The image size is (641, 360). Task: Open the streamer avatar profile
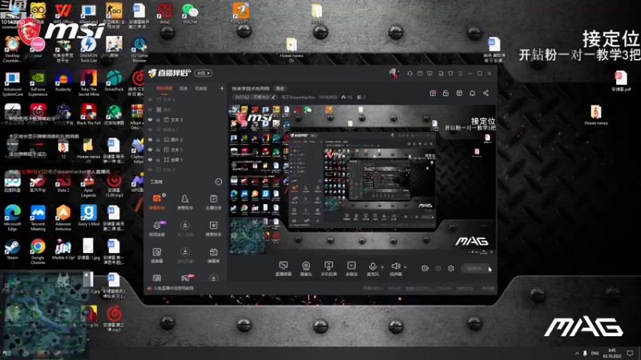pyautogui.click(x=393, y=74)
